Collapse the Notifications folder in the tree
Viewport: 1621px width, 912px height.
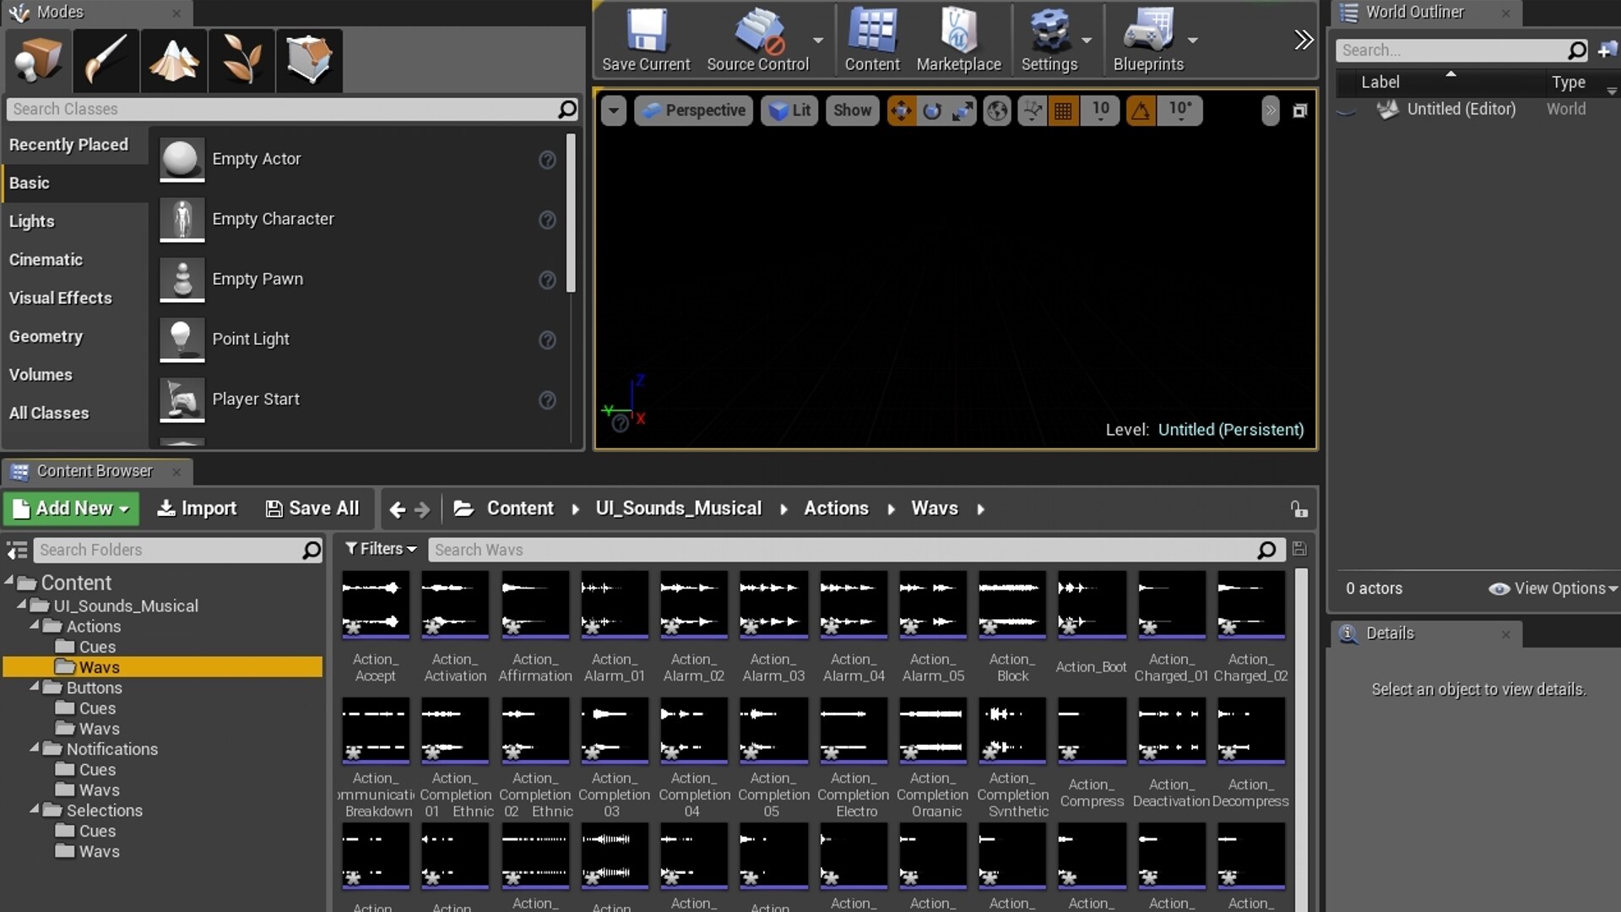(x=35, y=749)
